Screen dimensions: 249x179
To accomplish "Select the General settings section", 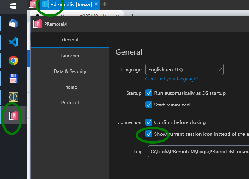I will pos(70,40).
